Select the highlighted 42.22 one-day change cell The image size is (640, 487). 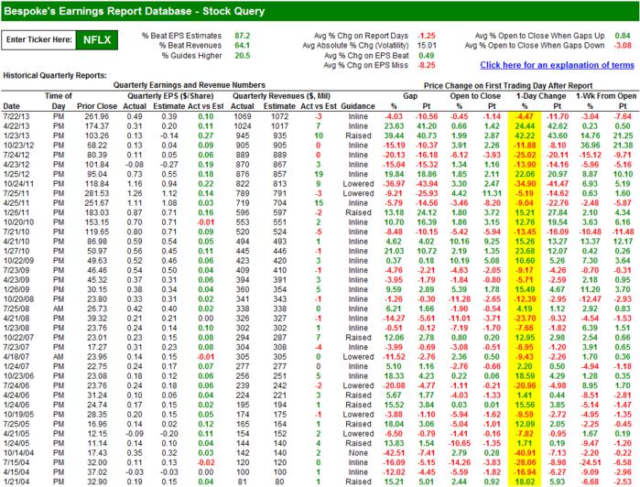(x=525, y=135)
